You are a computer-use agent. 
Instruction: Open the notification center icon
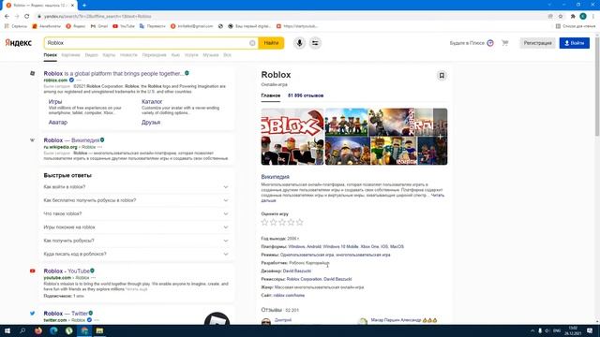[x=590, y=330]
